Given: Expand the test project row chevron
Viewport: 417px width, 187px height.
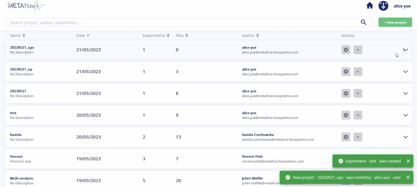Looking at the screenshot, I should (405, 115).
